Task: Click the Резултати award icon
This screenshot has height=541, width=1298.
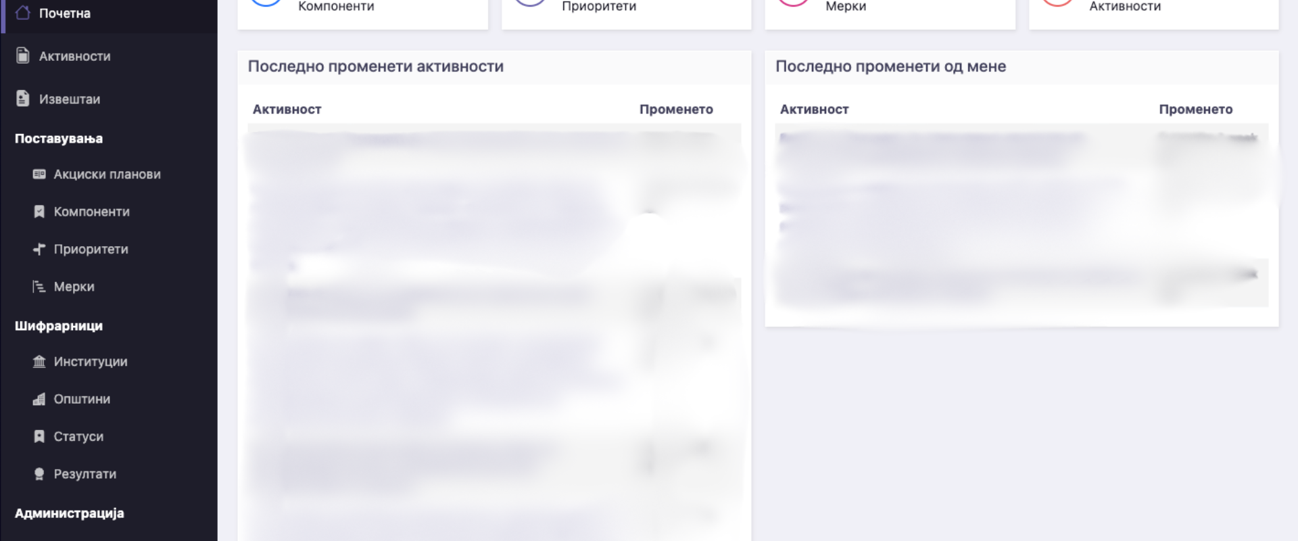Action: tap(39, 474)
